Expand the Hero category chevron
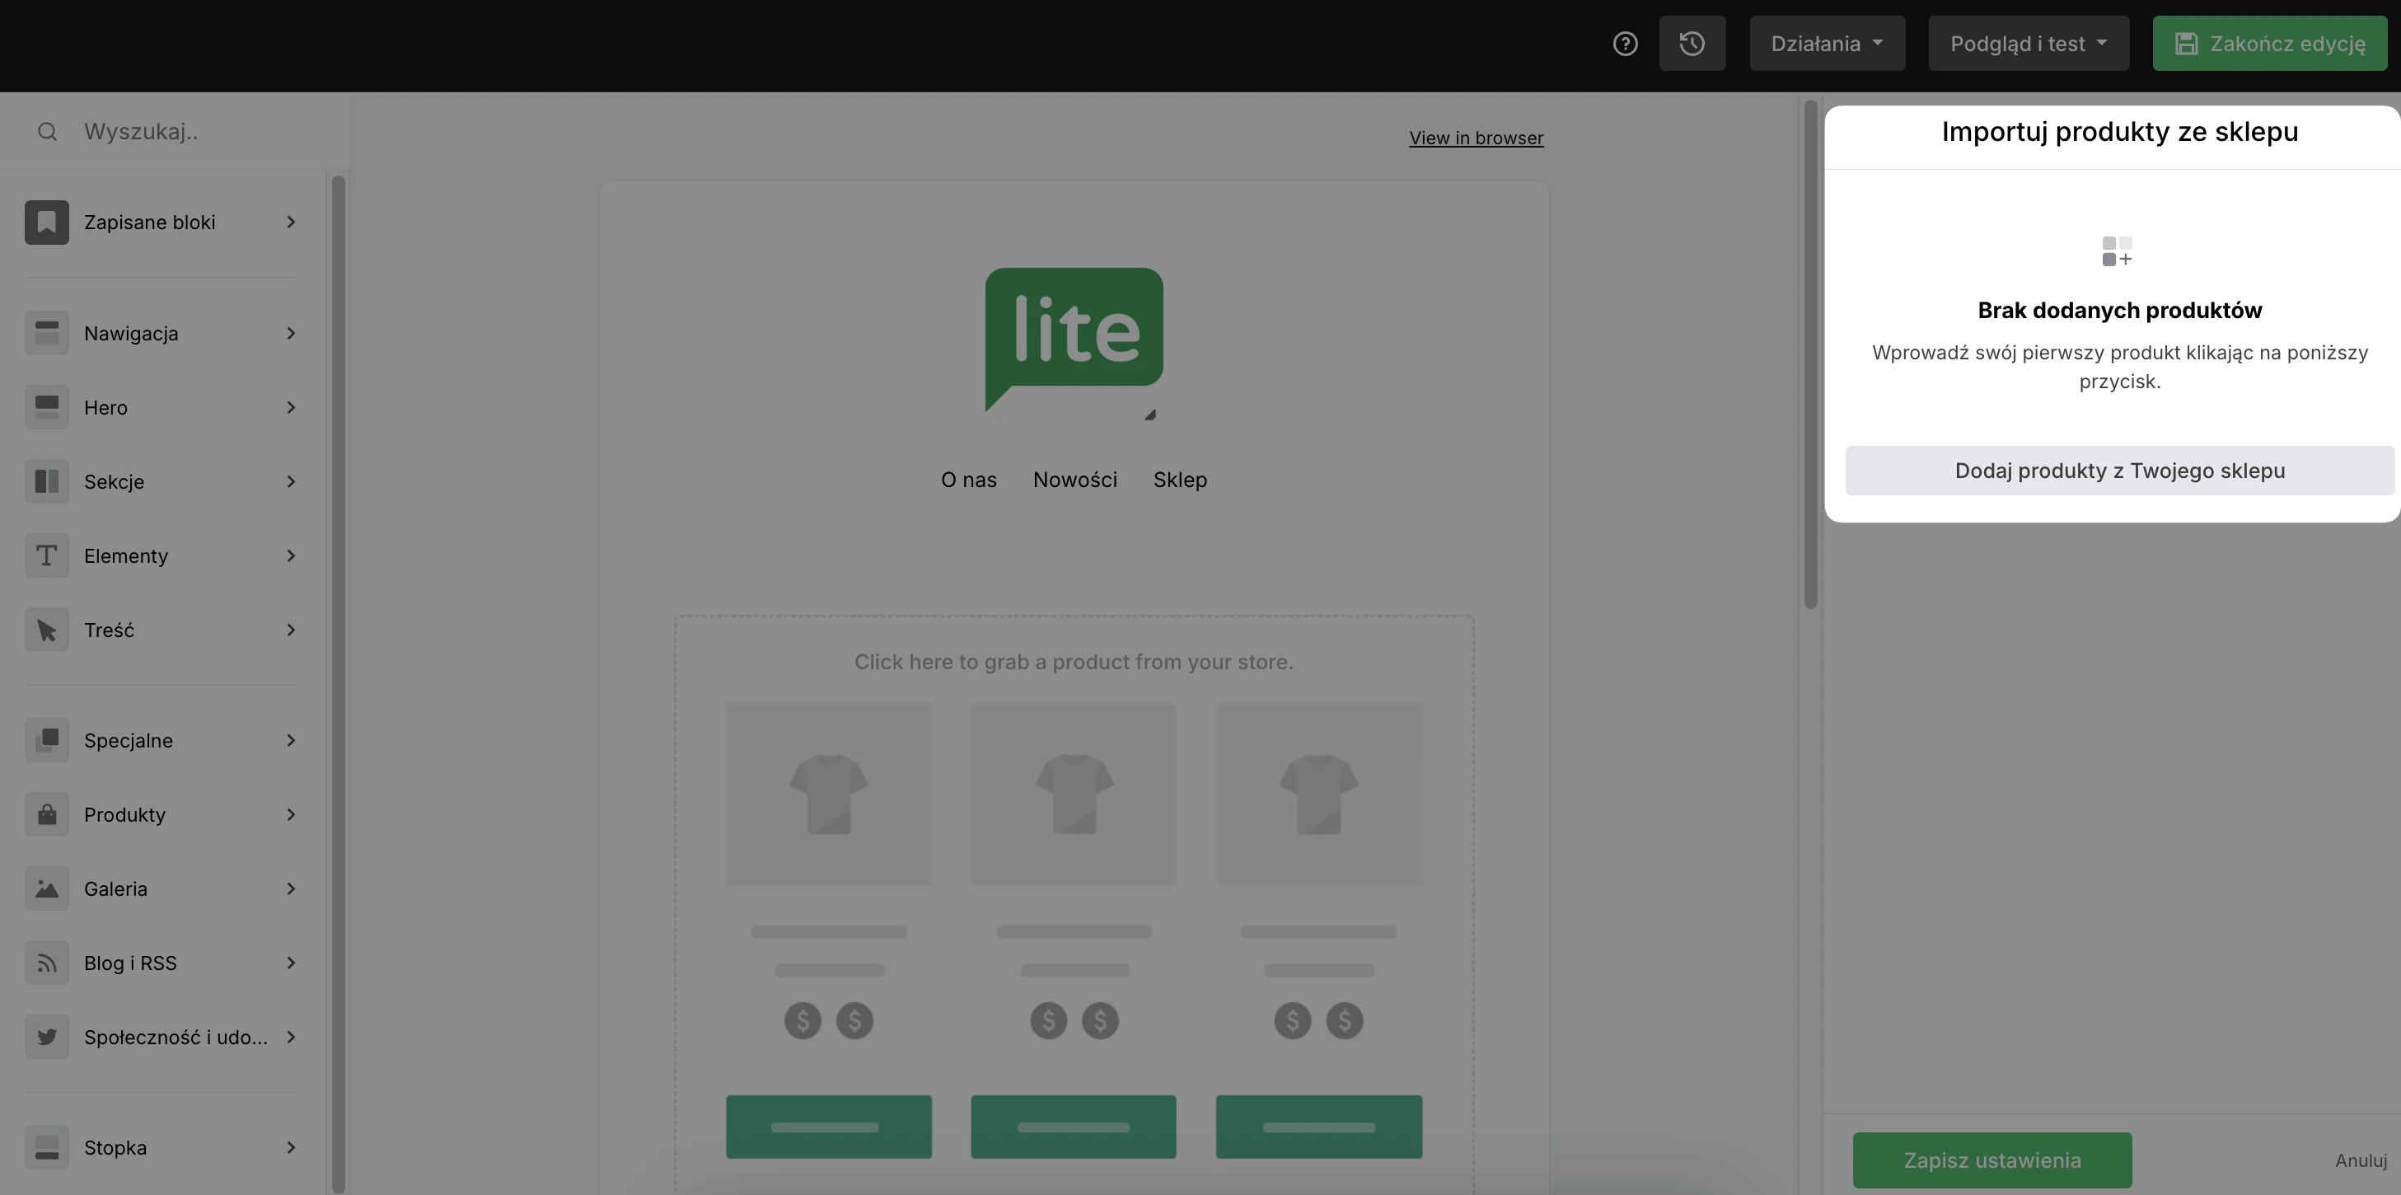The width and height of the screenshot is (2401, 1195). pos(291,407)
